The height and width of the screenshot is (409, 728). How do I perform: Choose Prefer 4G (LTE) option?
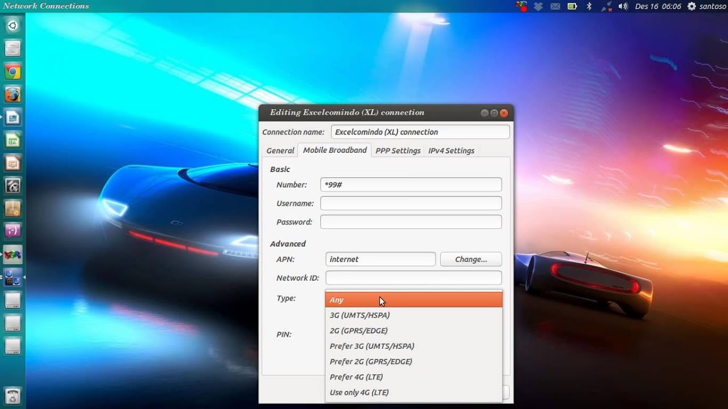[413, 377]
